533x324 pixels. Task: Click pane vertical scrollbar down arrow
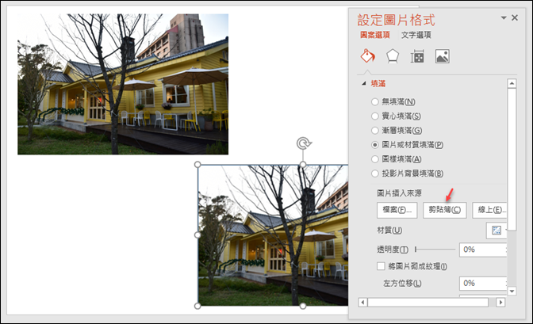coord(512,291)
